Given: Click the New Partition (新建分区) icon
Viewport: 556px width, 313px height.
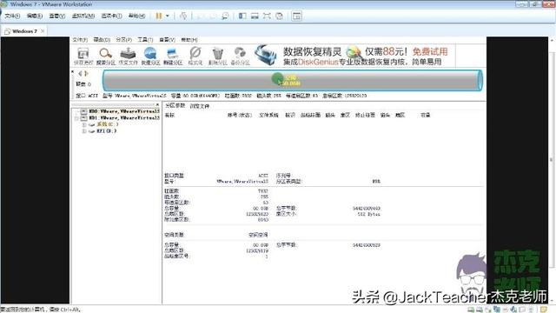Looking at the screenshot, I should pyautogui.click(x=173, y=56).
